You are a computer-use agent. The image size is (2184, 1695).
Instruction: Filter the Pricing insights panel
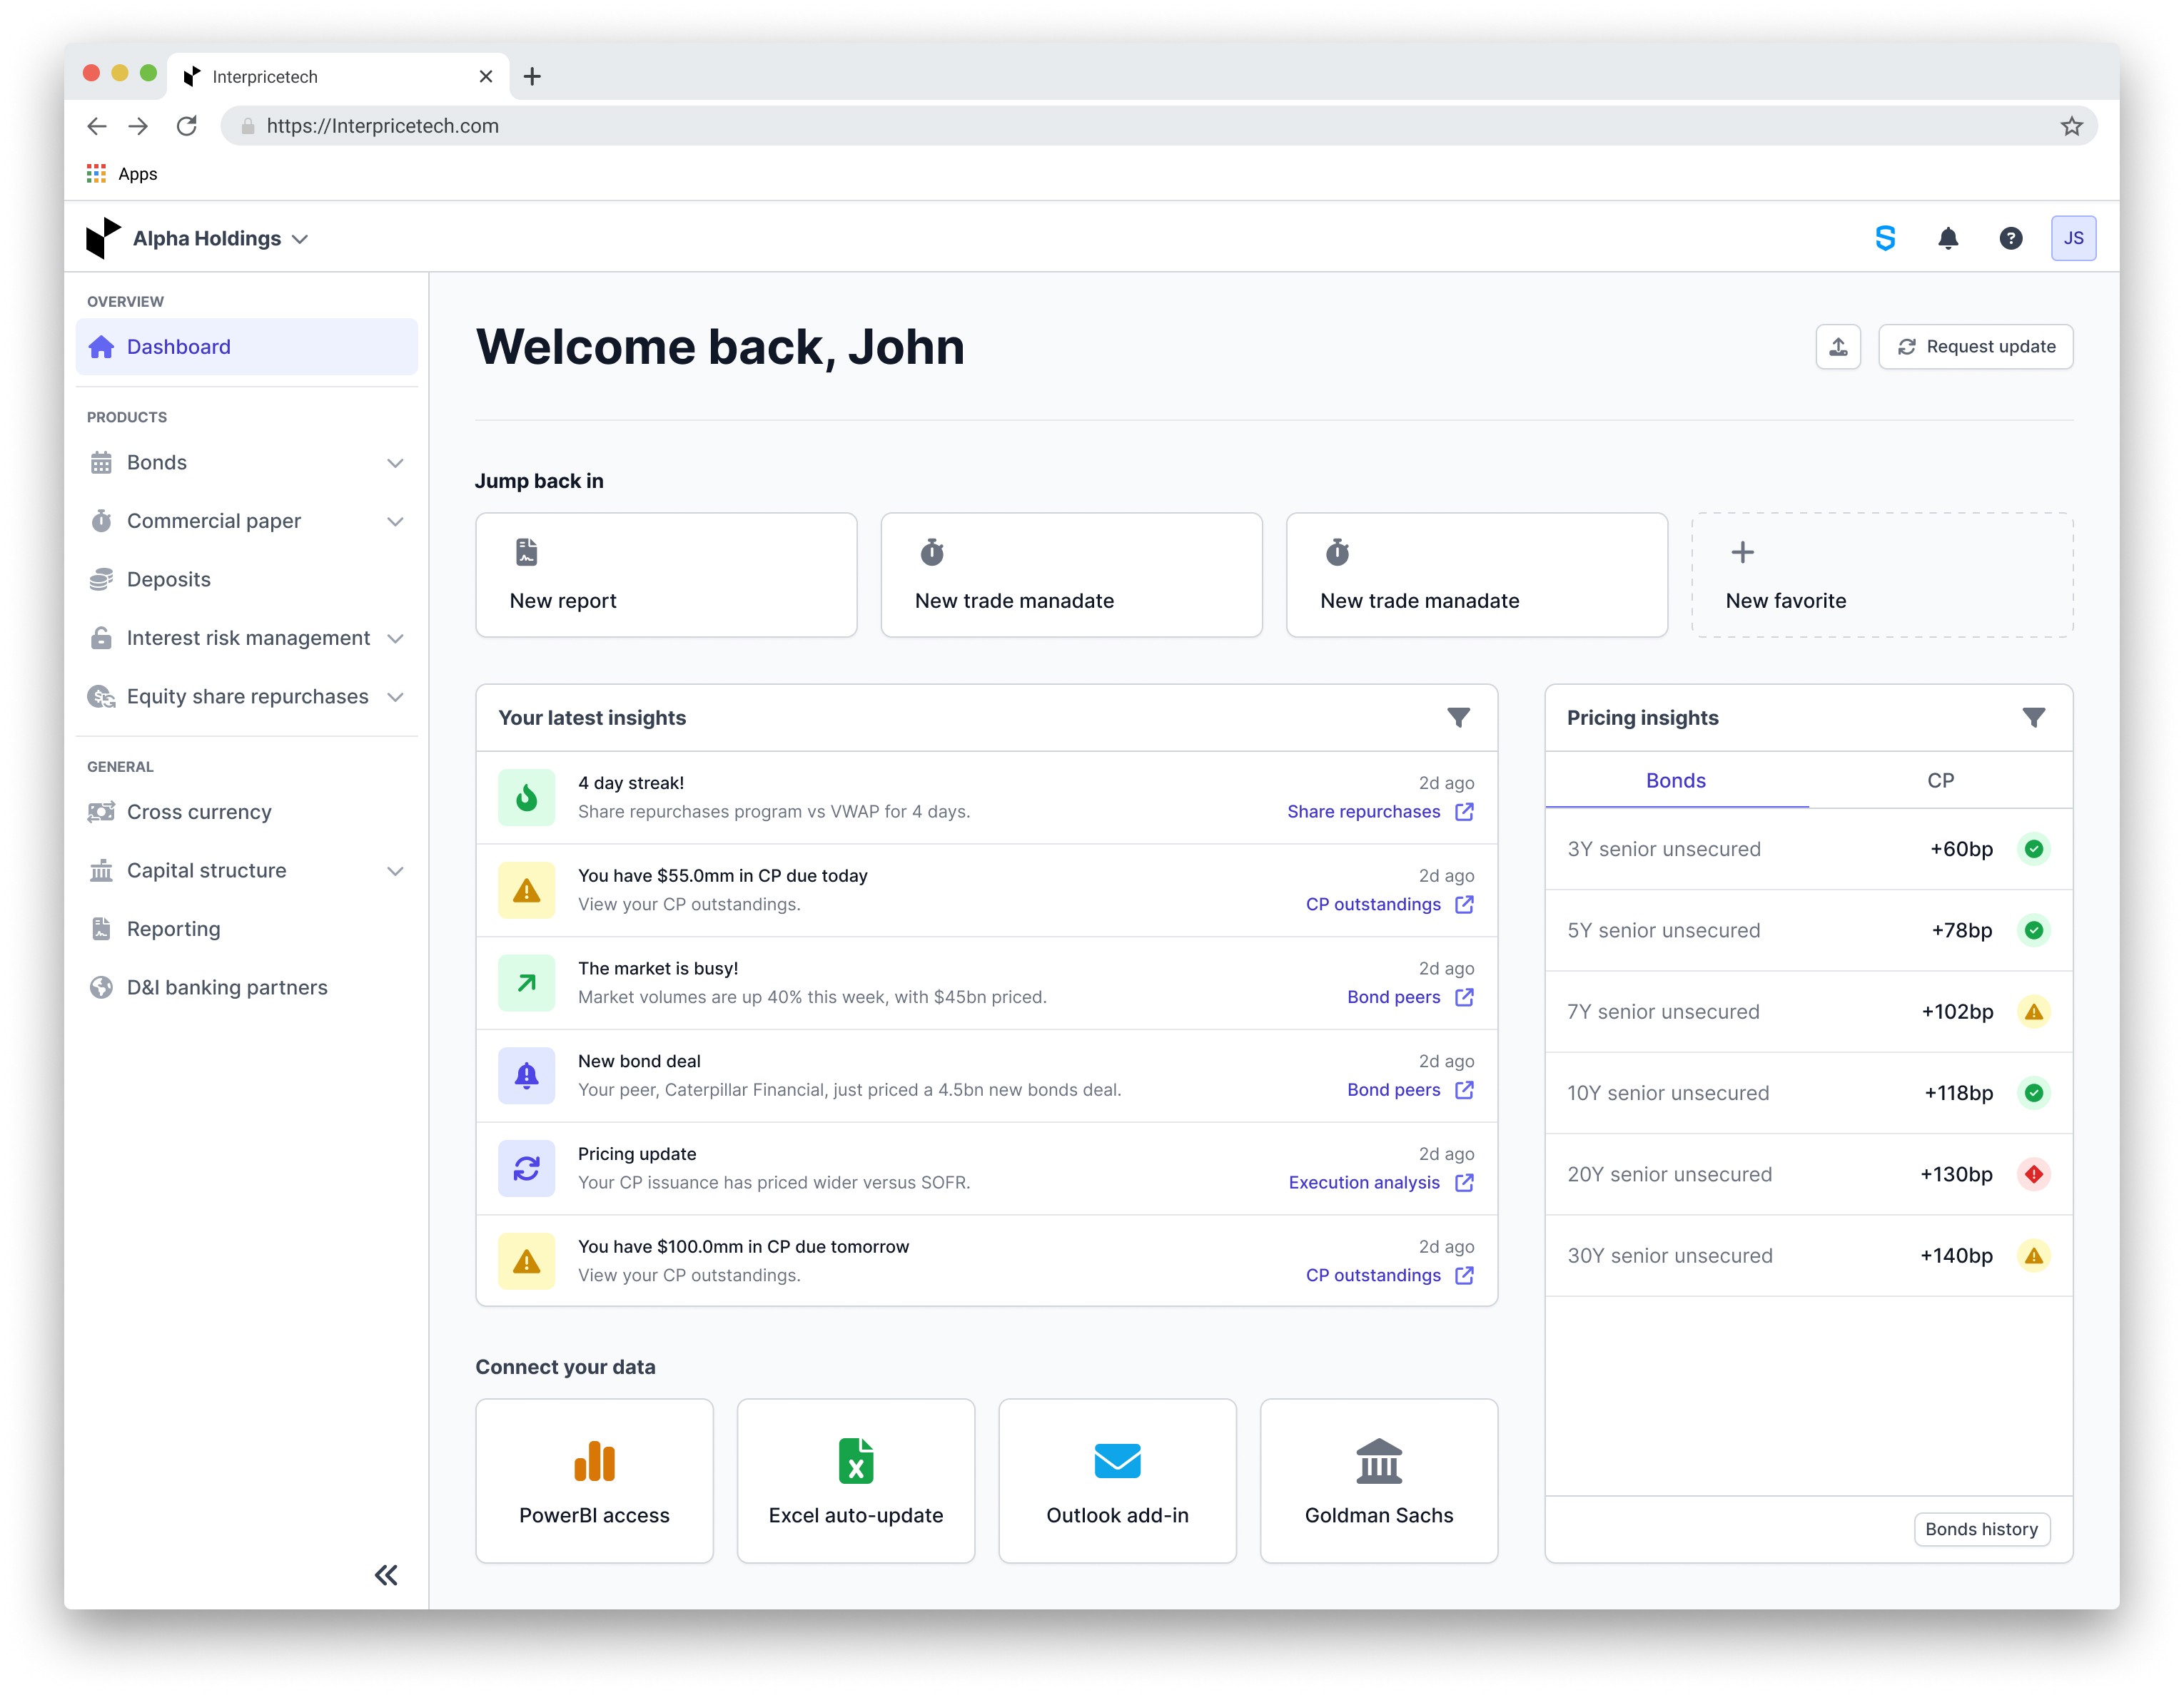click(2033, 718)
